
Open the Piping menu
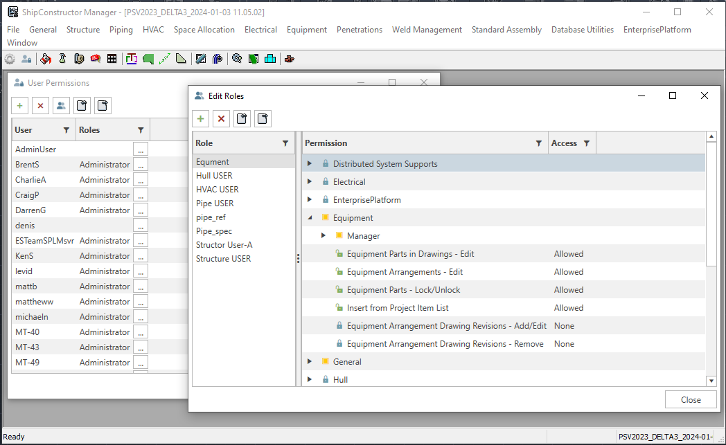[x=121, y=30]
